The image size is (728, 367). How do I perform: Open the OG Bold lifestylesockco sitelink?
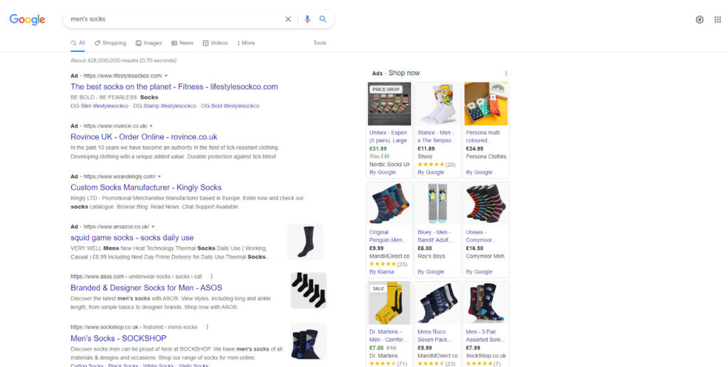(x=230, y=106)
